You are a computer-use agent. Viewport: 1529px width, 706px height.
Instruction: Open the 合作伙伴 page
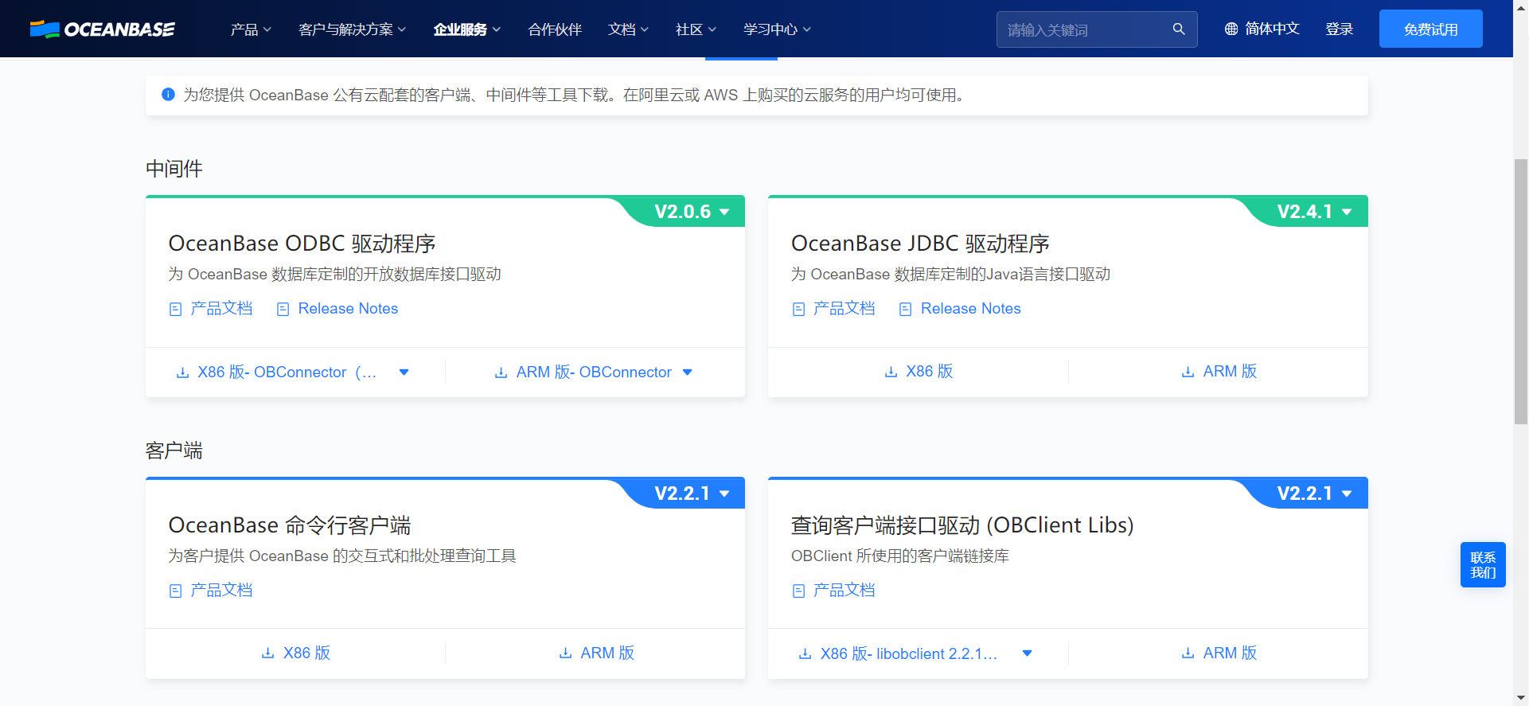pos(555,29)
